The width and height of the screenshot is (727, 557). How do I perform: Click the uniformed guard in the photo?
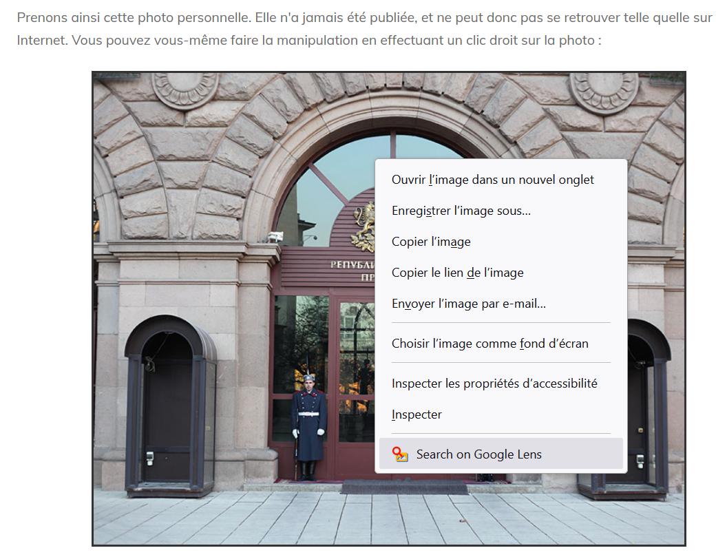(309, 427)
